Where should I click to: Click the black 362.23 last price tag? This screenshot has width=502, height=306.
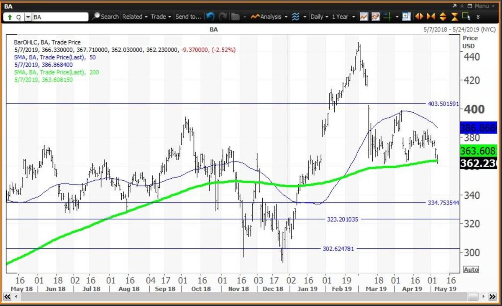point(479,163)
